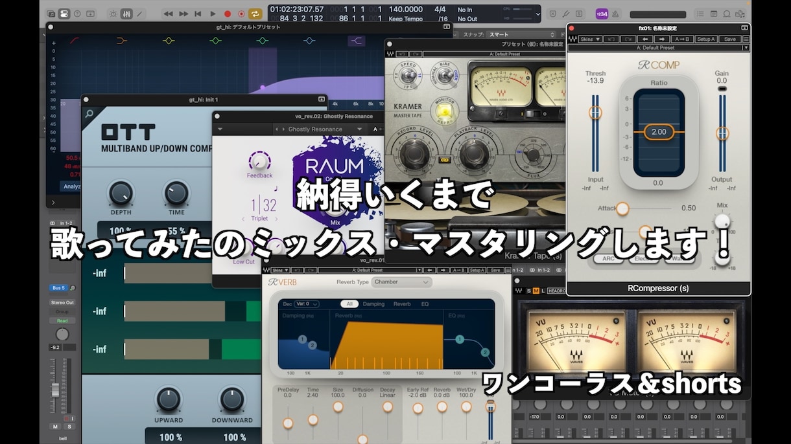Click the Play button in the transport

pyautogui.click(x=213, y=14)
